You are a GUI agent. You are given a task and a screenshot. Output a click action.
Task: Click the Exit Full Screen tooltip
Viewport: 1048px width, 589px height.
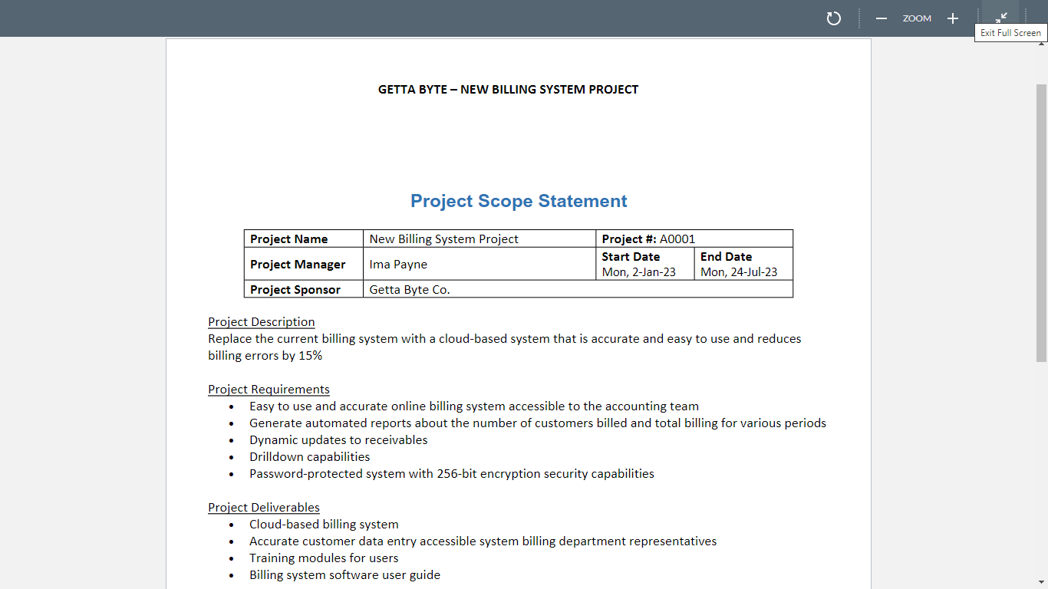(1010, 33)
